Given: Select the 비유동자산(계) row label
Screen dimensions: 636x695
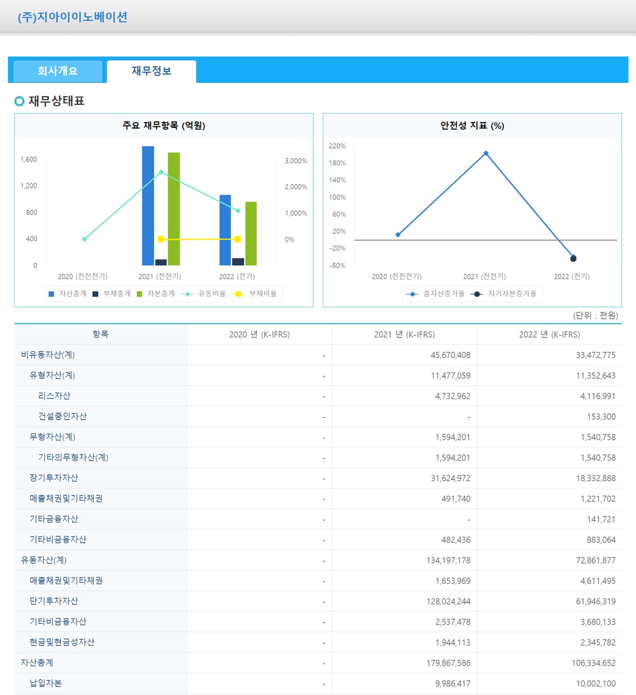Looking at the screenshot, I should click(x=48, y=355).
